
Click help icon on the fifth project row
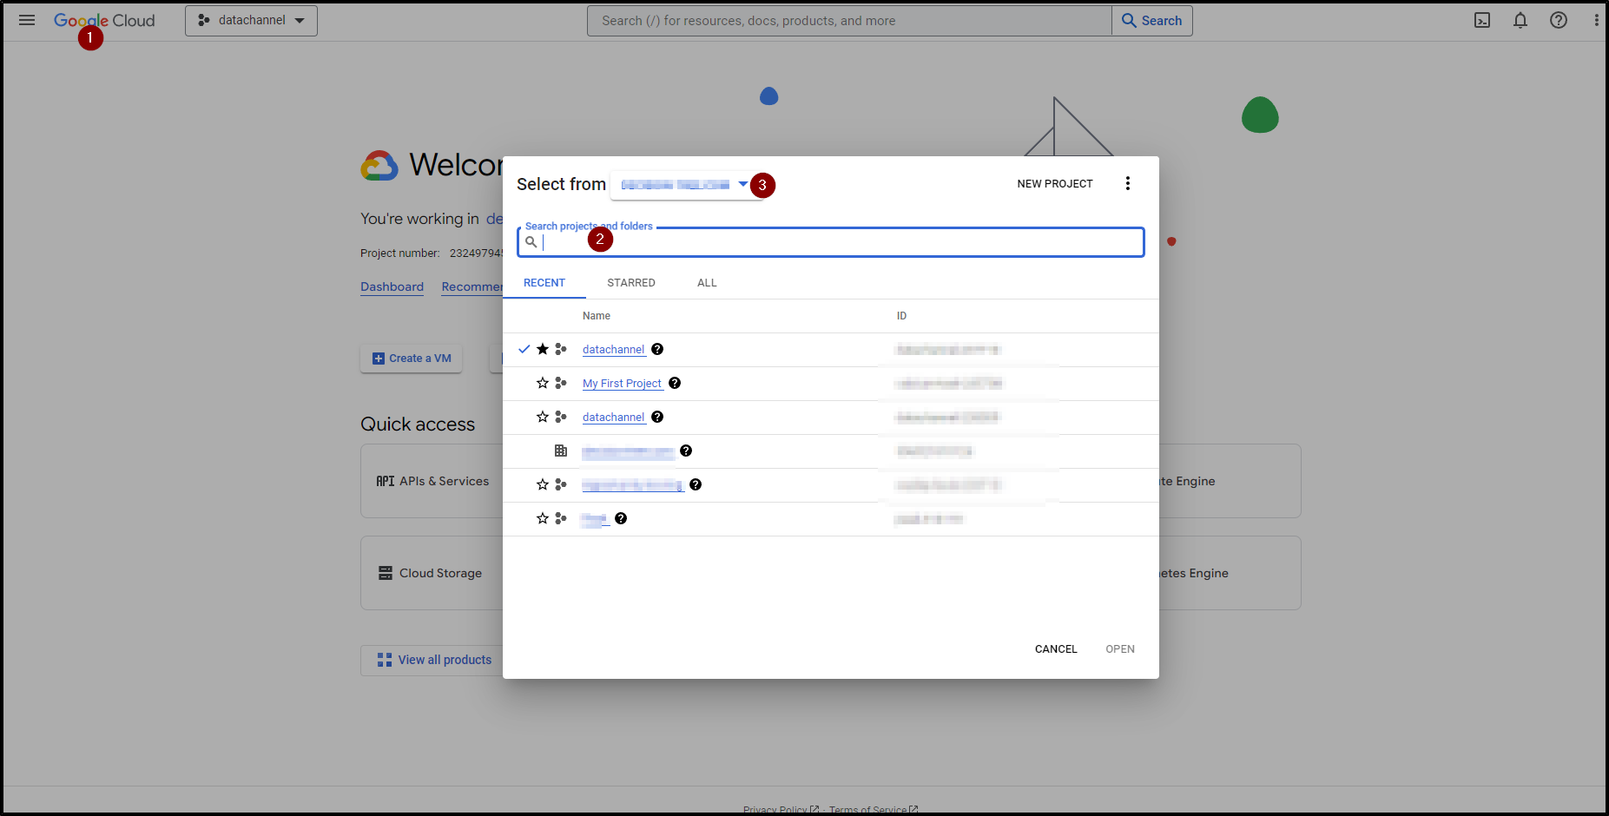point(696,484)
